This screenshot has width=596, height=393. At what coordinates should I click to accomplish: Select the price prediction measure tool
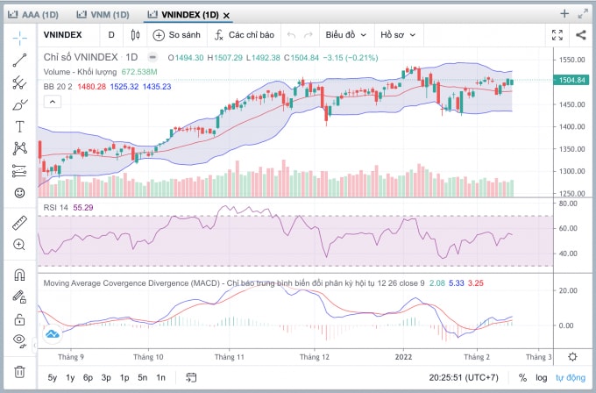click(x=20, y=171)
